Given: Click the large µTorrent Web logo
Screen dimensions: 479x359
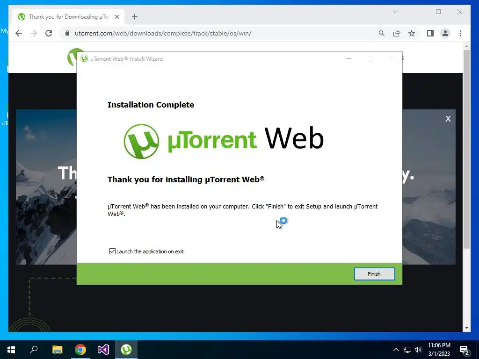Looking at the screenshot, I should (224, 141).
